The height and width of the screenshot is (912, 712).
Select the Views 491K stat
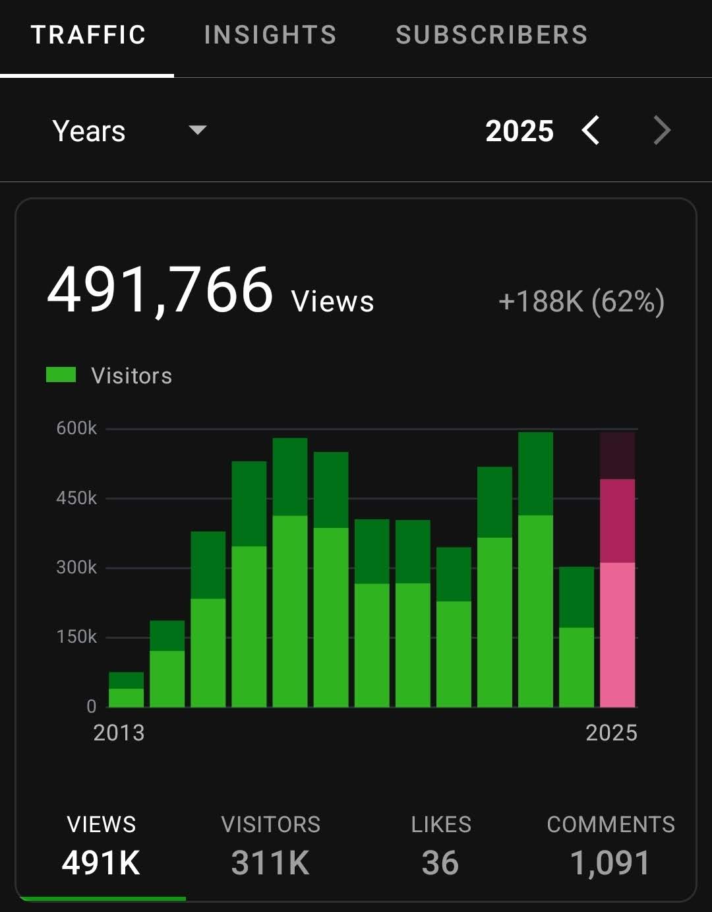pyautogui.click(x=102, y=846)
